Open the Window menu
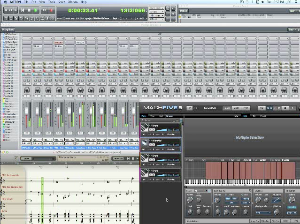This screenshot has height=224, width=300. [73, 2]
